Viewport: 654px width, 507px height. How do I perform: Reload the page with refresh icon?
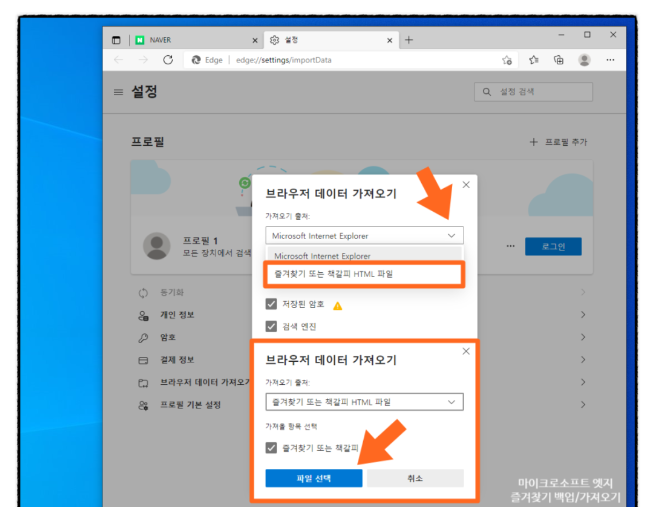pos(168,60)
